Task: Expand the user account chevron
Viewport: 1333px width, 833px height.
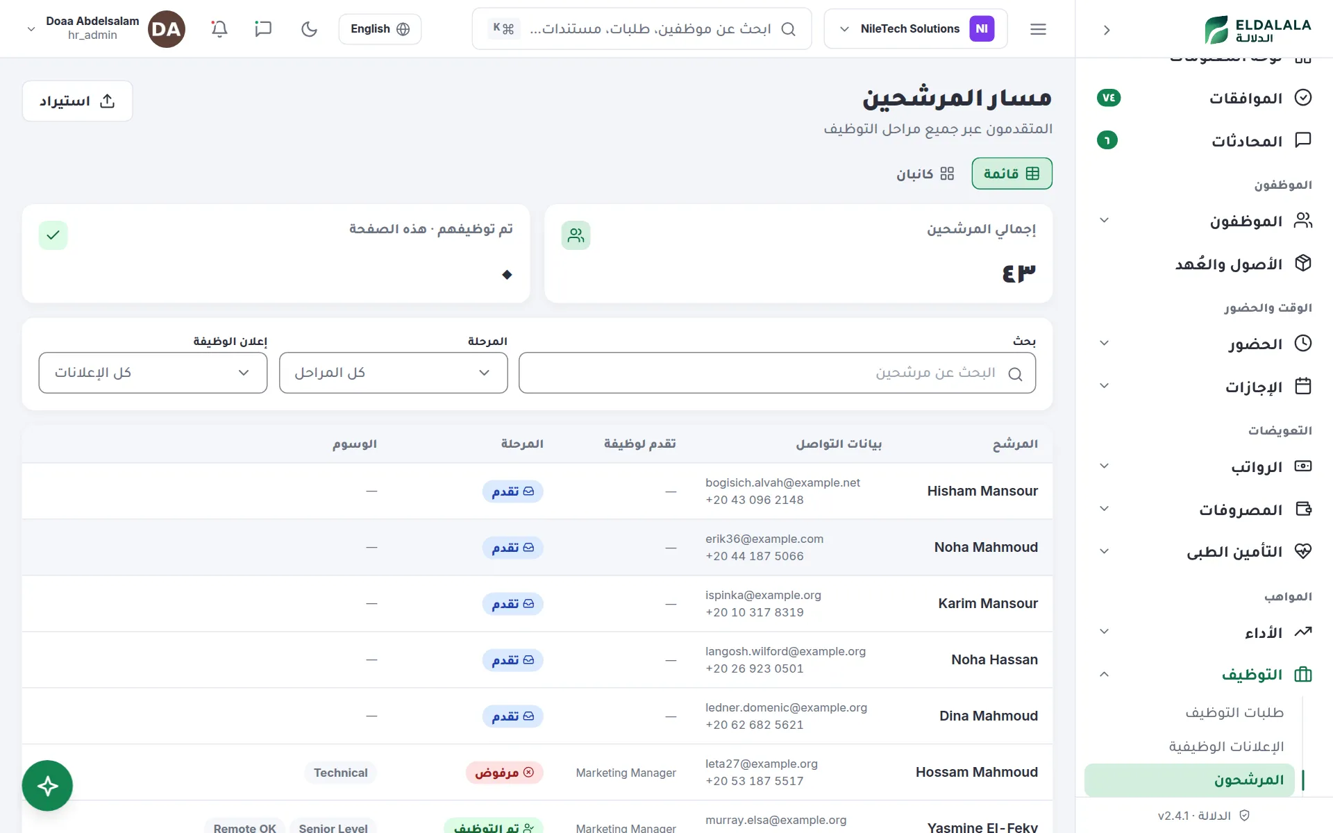Action: [31, 29]
